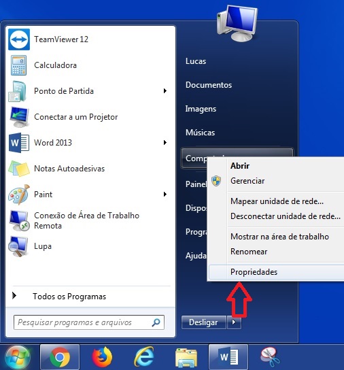Select Mapear unidade de rede option

(x=277, y=201)
